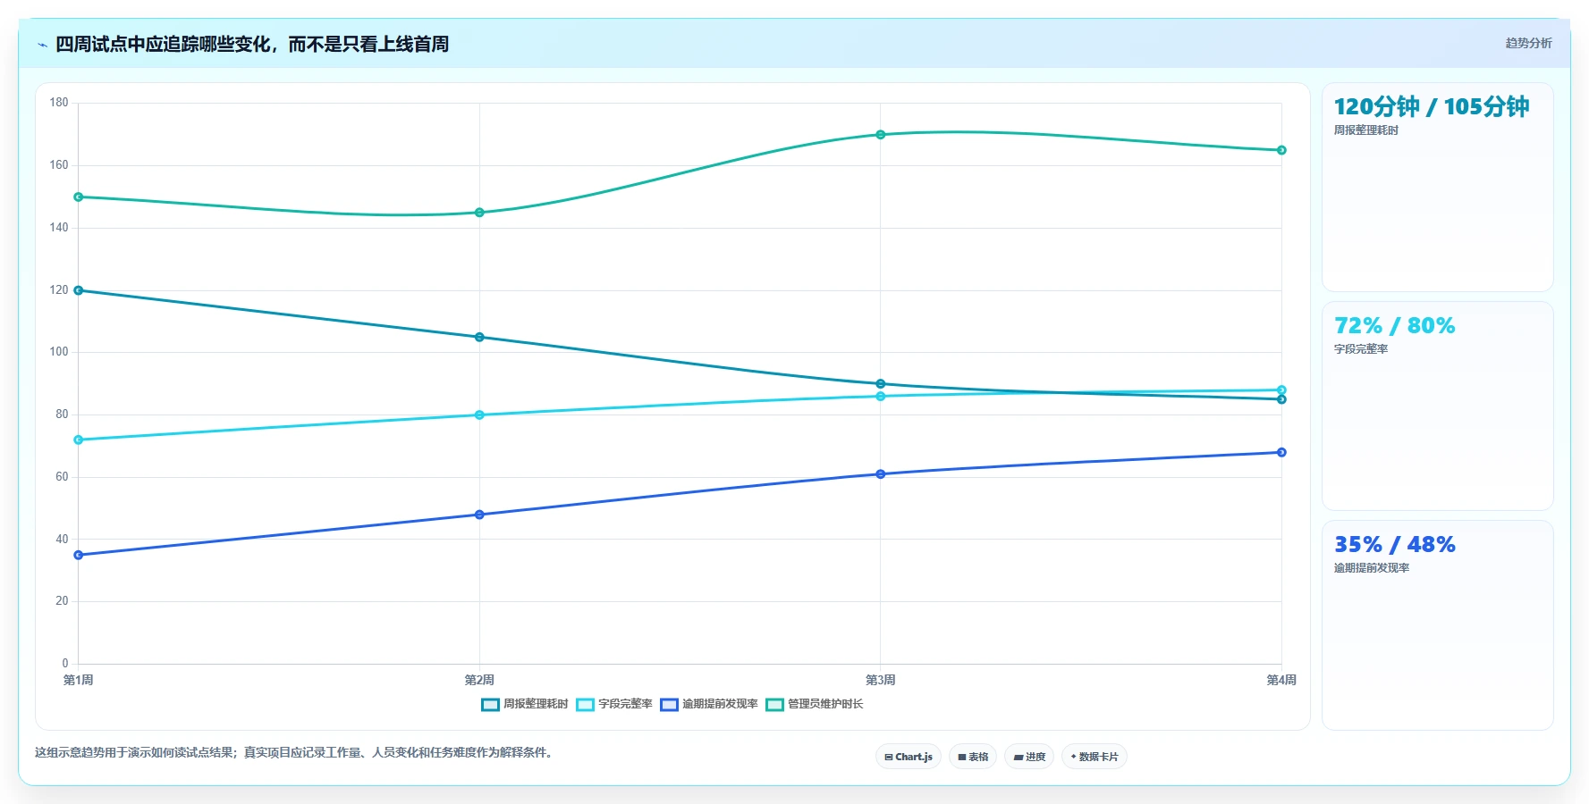Select the 数据卡片 tag
The height and width of the screenshot is (804, 1589).
(x=1095, y=757)
